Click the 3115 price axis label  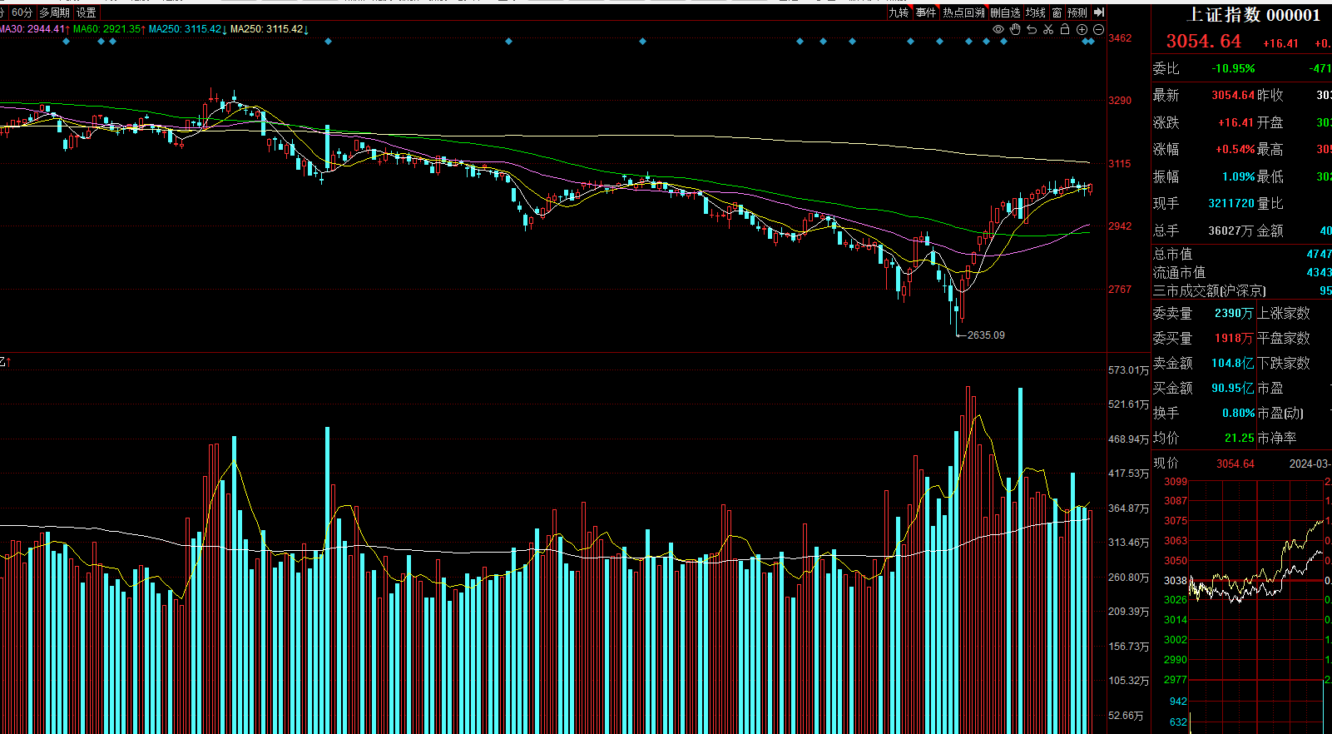(x=1120, y=164)
